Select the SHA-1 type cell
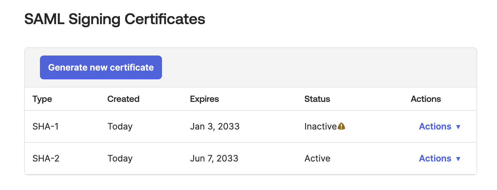The image size is (497, 190). [46, 126]
